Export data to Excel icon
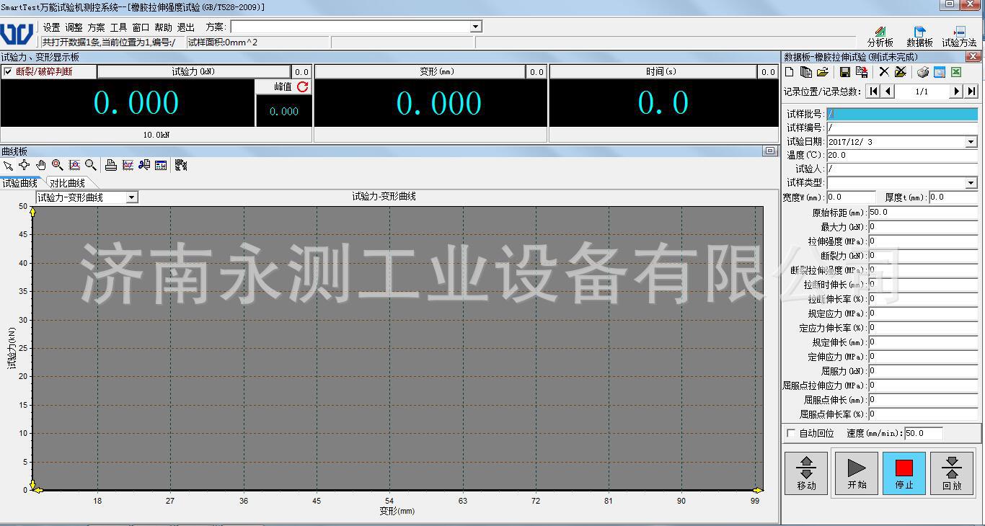This screenshot has height=526, width=985. coord(956,72)
